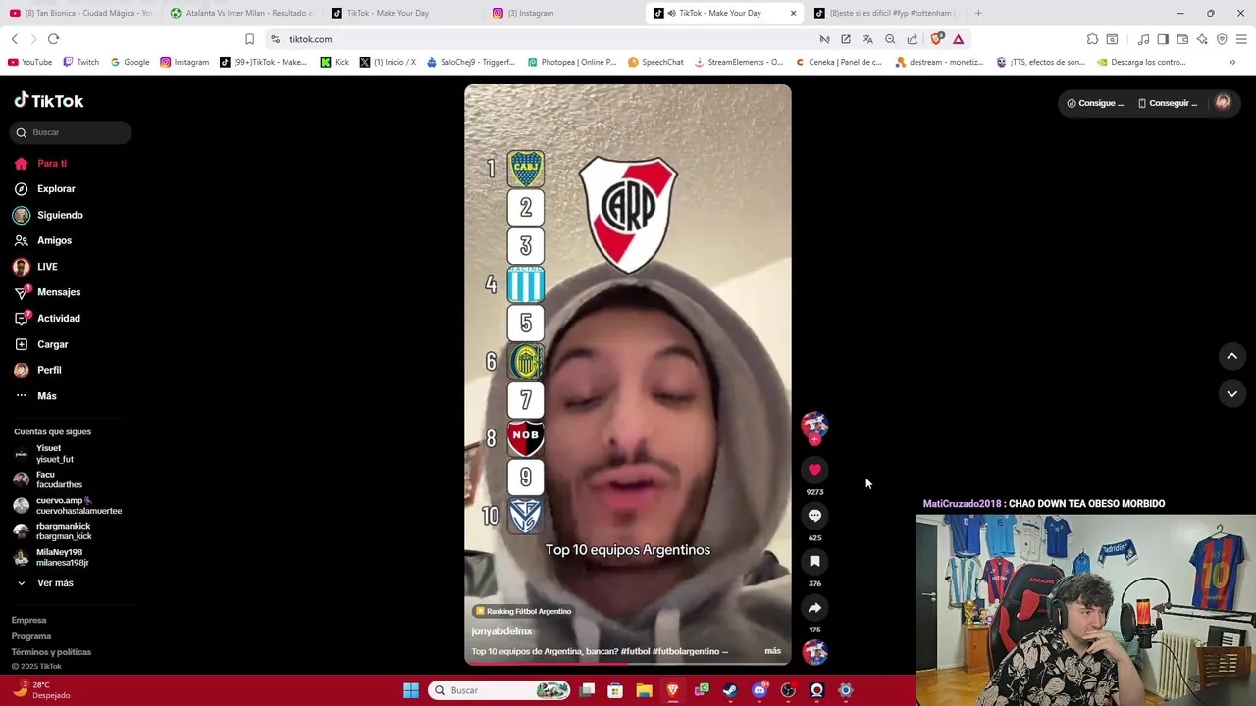
Task: Open jonyabdelmx creator username
Action: (501, 631)
